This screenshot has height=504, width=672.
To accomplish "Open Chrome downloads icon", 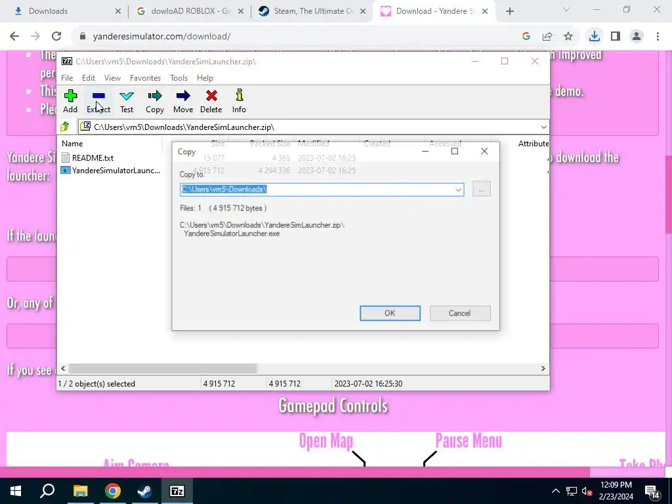I will [x=594, y=37].
